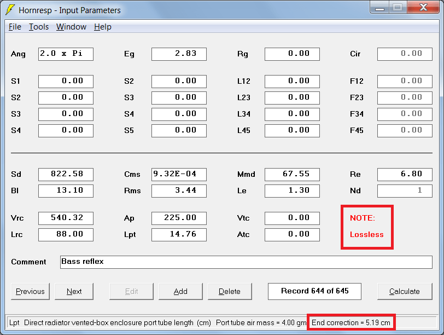Select the L23 input field
This screenshot has width=444, height=335.
[x=292, y=98]
